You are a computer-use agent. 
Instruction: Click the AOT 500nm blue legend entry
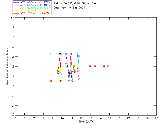click(x=32, y=5)
